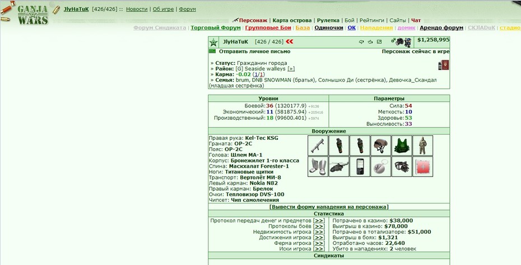Viewport: 521px width, 265px height.
Task: Select the Nokia N82 phone icon
Action: pos(360,167)
